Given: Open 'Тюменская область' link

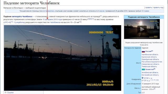Looking at the screenshot, I should (149, 67).
